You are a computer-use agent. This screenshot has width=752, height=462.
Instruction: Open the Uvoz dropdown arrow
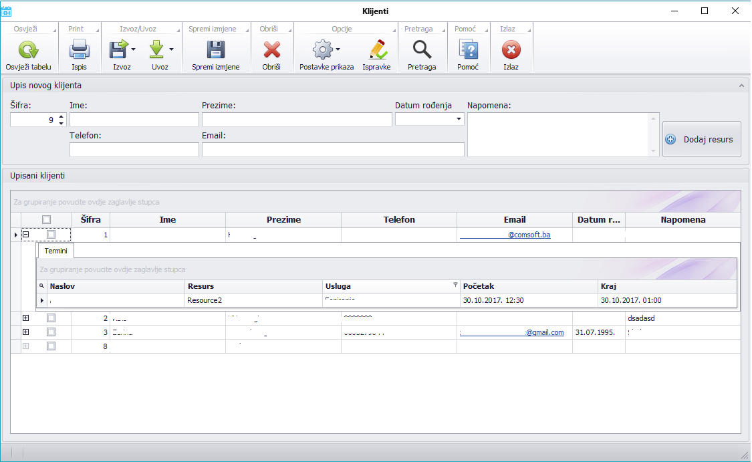pos(171,49)
